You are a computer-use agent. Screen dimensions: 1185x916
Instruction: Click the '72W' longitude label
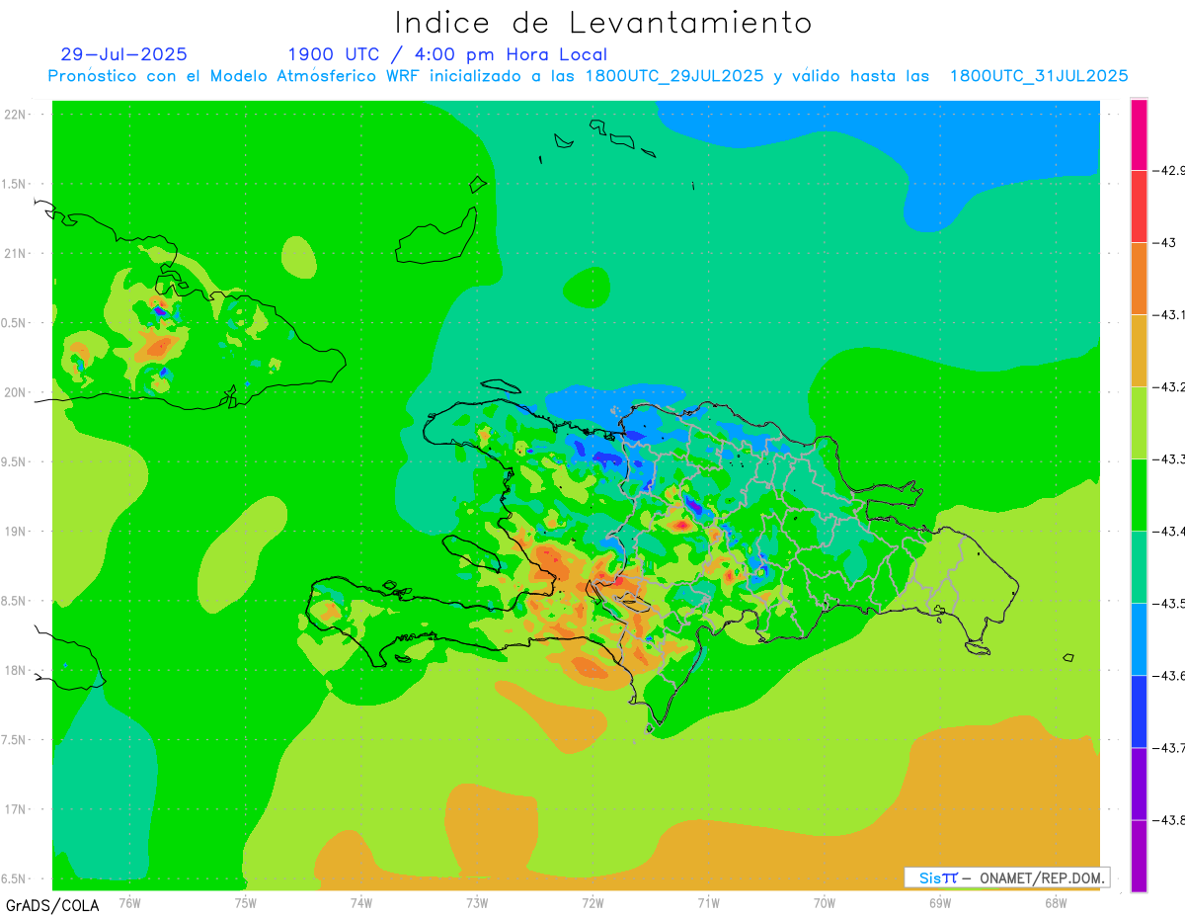pyautogui.click(x=592, y=903)
